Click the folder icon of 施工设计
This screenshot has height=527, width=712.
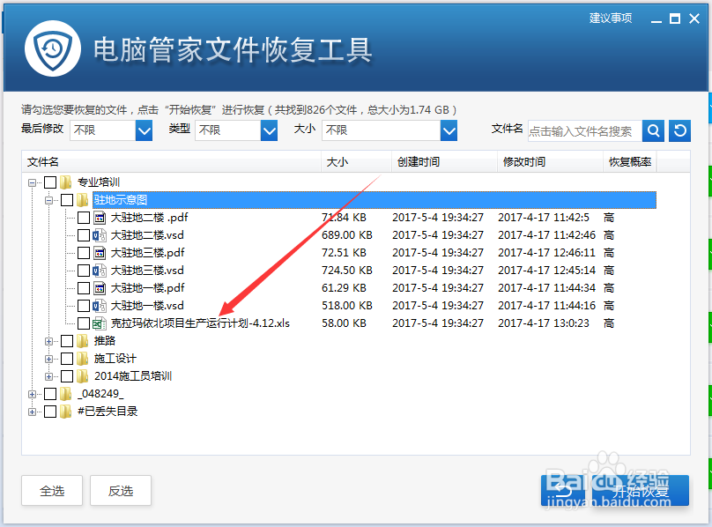pos(83,359)
